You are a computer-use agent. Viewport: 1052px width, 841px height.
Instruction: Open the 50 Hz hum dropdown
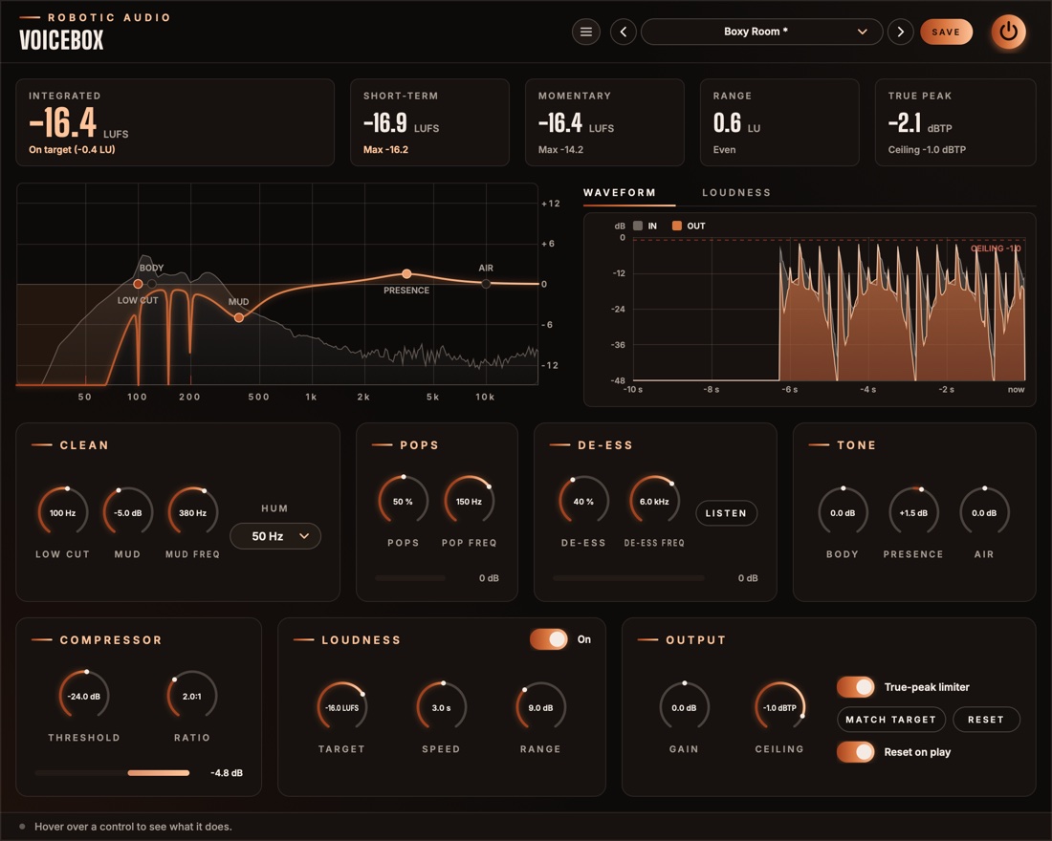coord(275,536)
